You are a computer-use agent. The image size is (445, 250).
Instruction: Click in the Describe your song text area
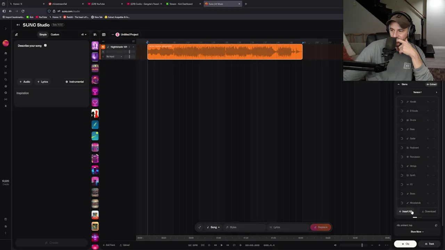51,62
